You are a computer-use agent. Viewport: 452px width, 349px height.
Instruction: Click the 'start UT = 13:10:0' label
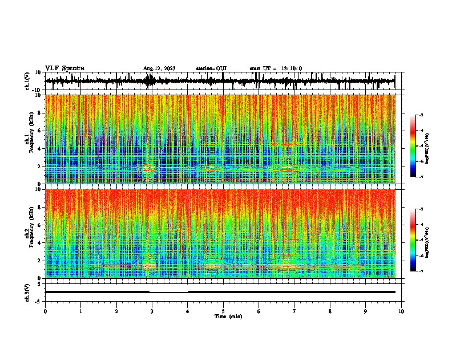(276, 68)
